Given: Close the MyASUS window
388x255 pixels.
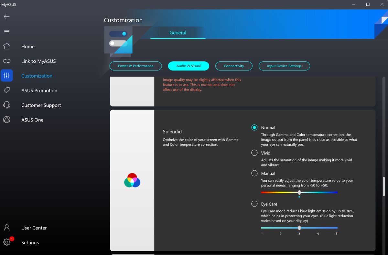Looking at the screenshot, I should tap(382, 4).
